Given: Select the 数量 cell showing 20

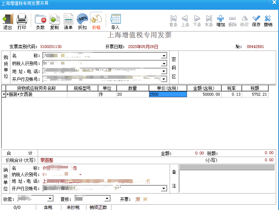Looking at the screenshot, I should 133,94.
